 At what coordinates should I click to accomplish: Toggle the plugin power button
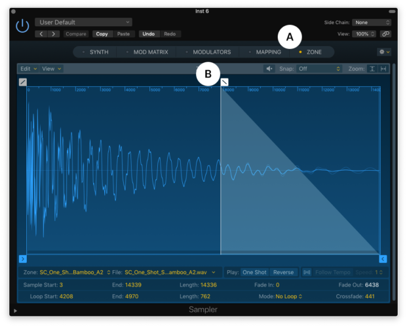tap(22, 26)
